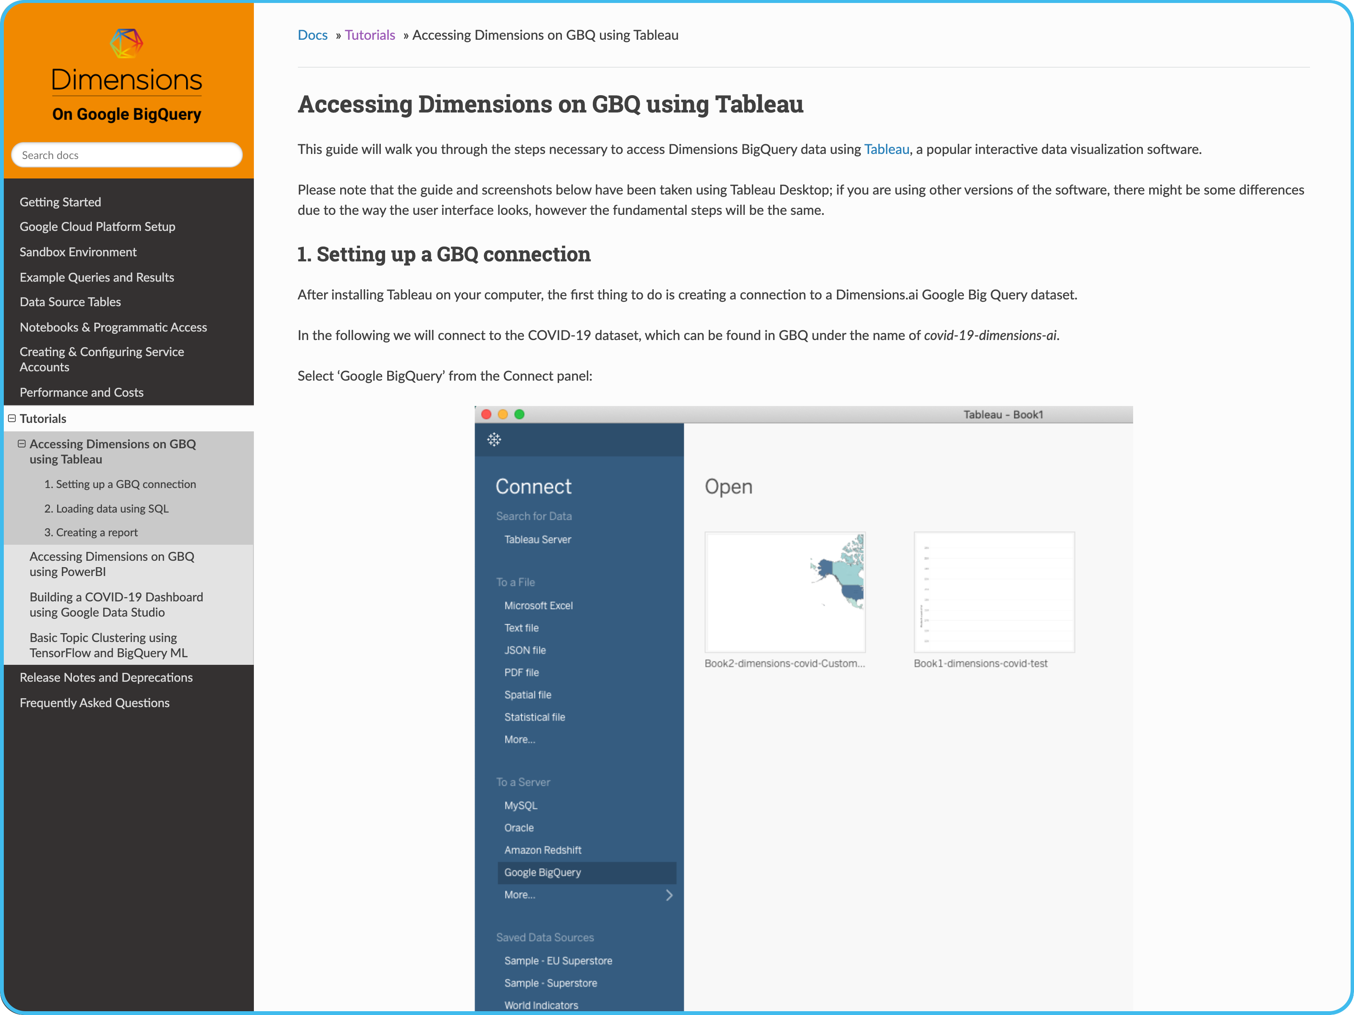Open Performance and Costs page
This screenshot has width=1354, height=1015.
tap(81, 392)
